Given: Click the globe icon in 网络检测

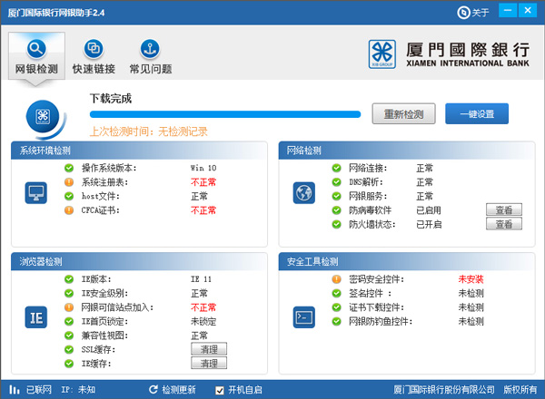Looking at the screenshot, I should [x=304, y=193].
